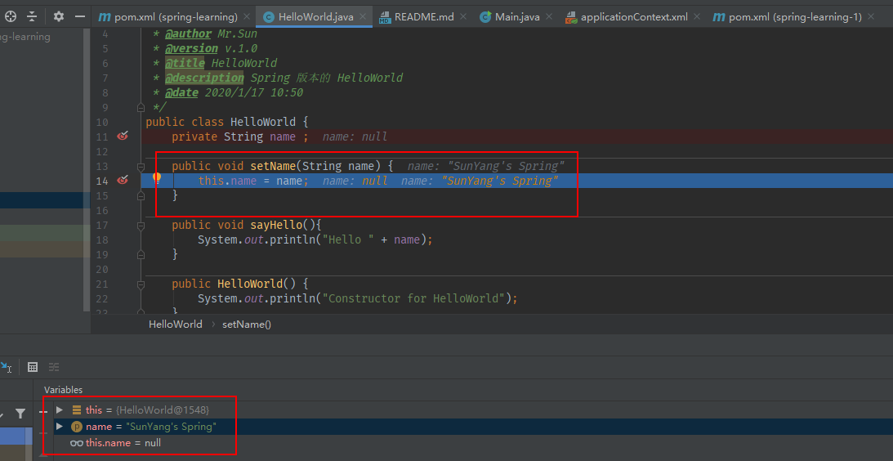Open project panel settings gear

coord(59,16)
